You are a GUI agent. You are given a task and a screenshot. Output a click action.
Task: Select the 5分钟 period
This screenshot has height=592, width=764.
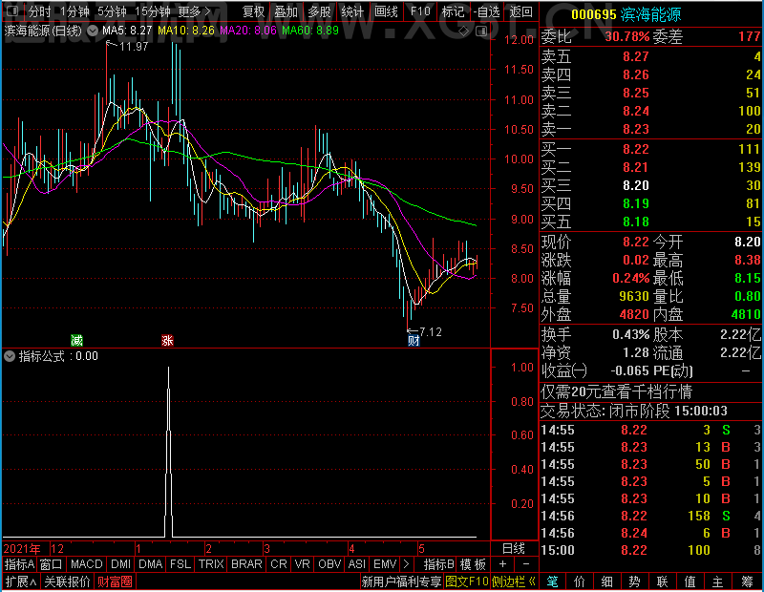click(x=112, y=11)
